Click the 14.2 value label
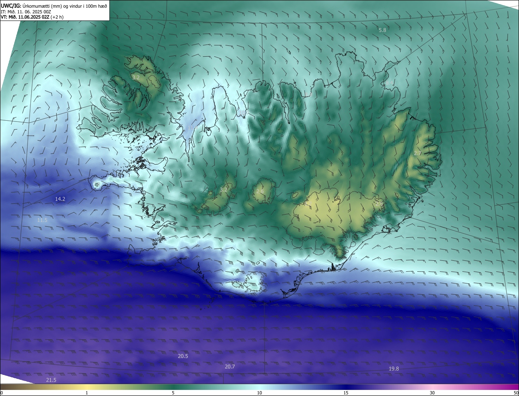Screen dimensions: 519x396 [x=60, y=199]
